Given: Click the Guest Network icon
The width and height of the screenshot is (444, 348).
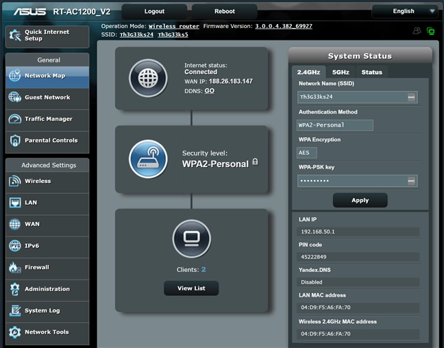Looking at the screenshot, I should pos(14,97).
